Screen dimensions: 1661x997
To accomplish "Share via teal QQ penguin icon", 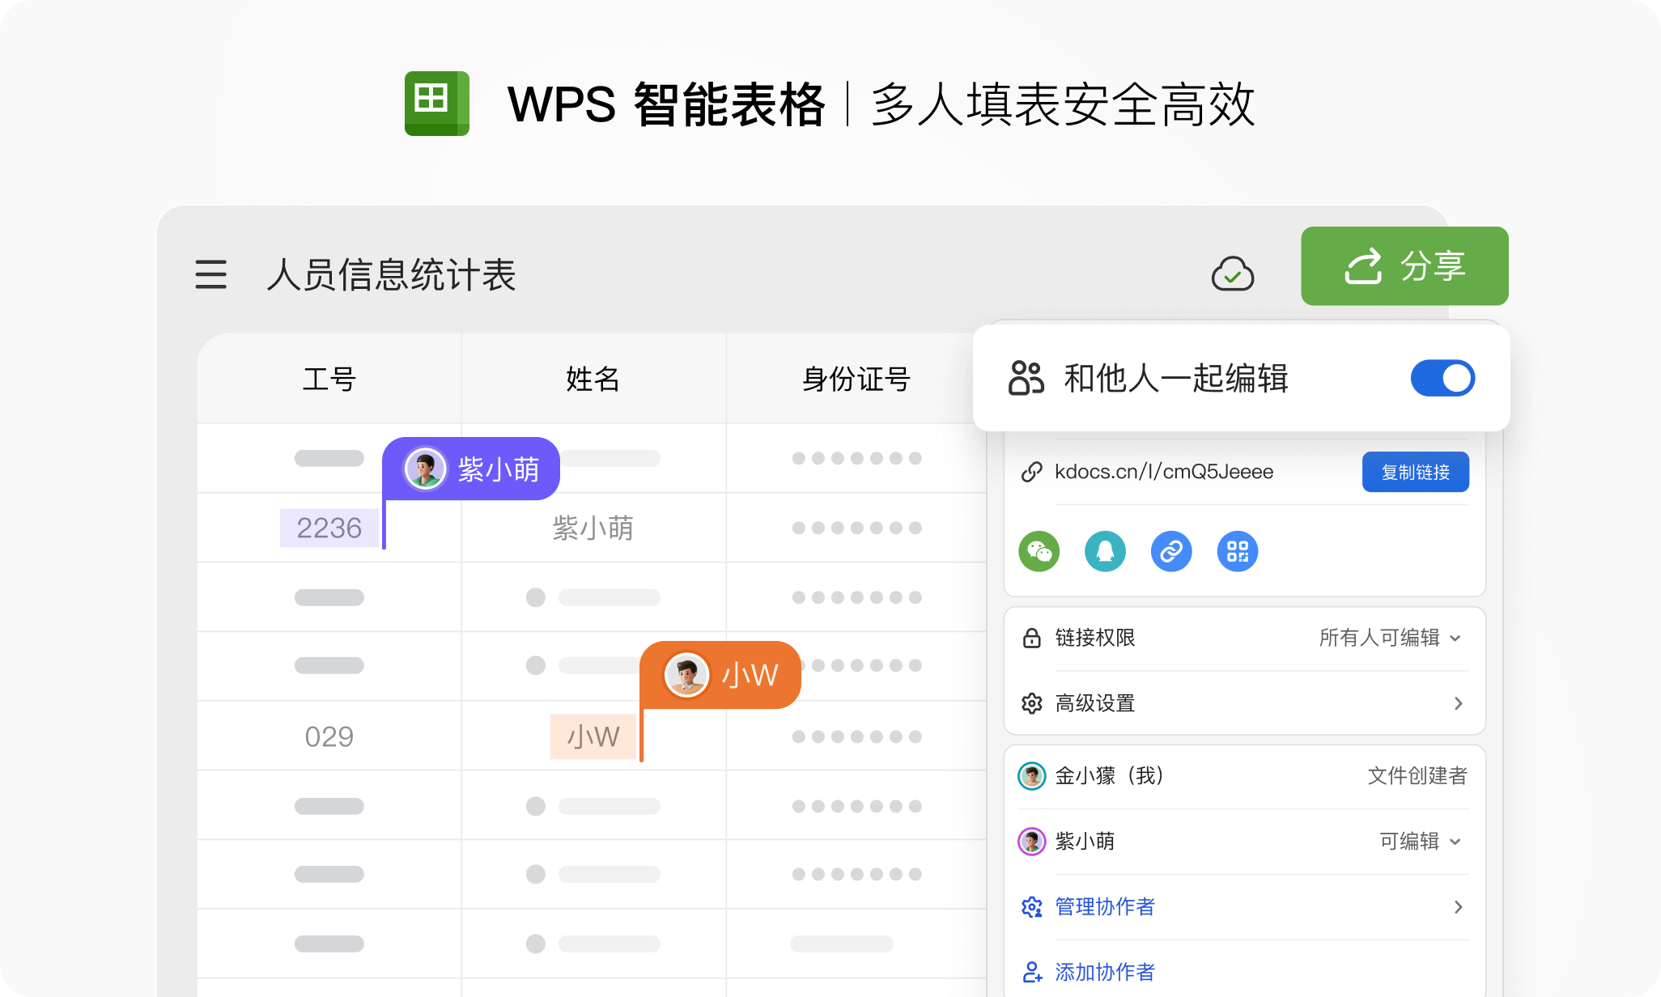I will [x=1105, y=551].
